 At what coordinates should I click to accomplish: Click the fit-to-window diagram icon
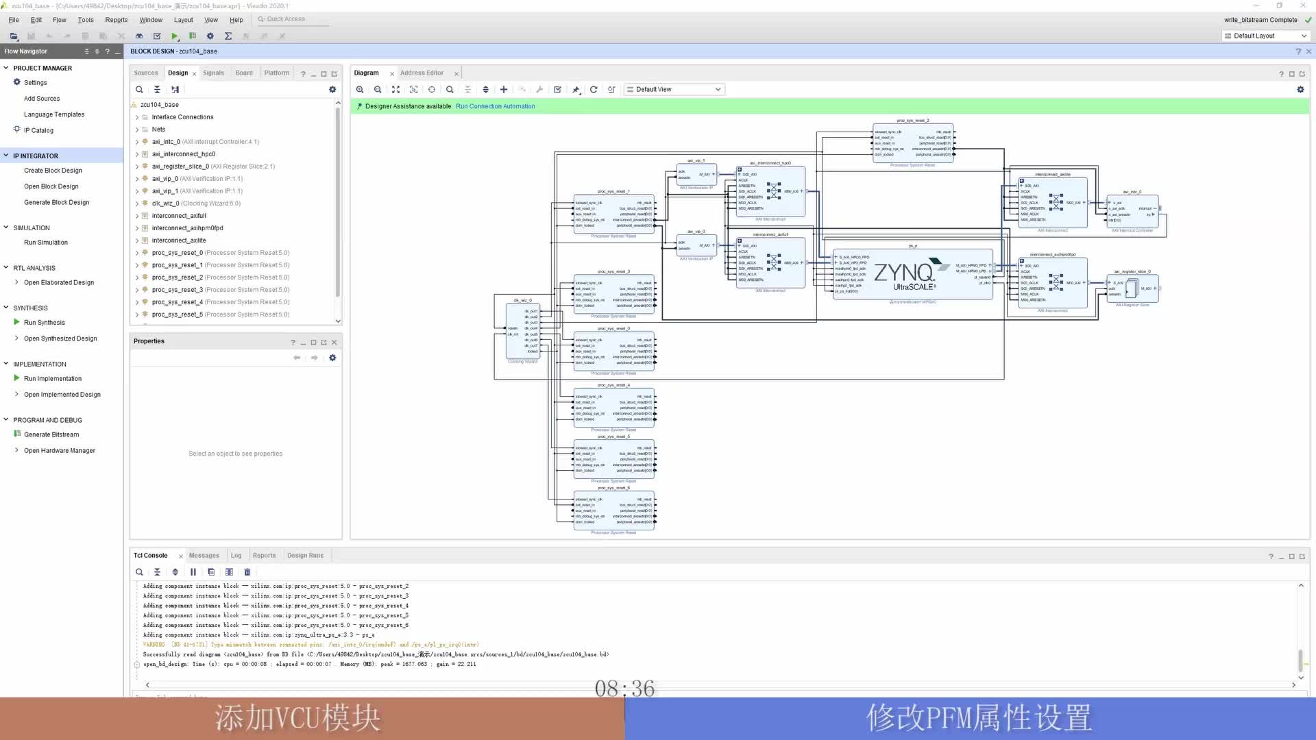pyautogui.click(x=395, y=88)
